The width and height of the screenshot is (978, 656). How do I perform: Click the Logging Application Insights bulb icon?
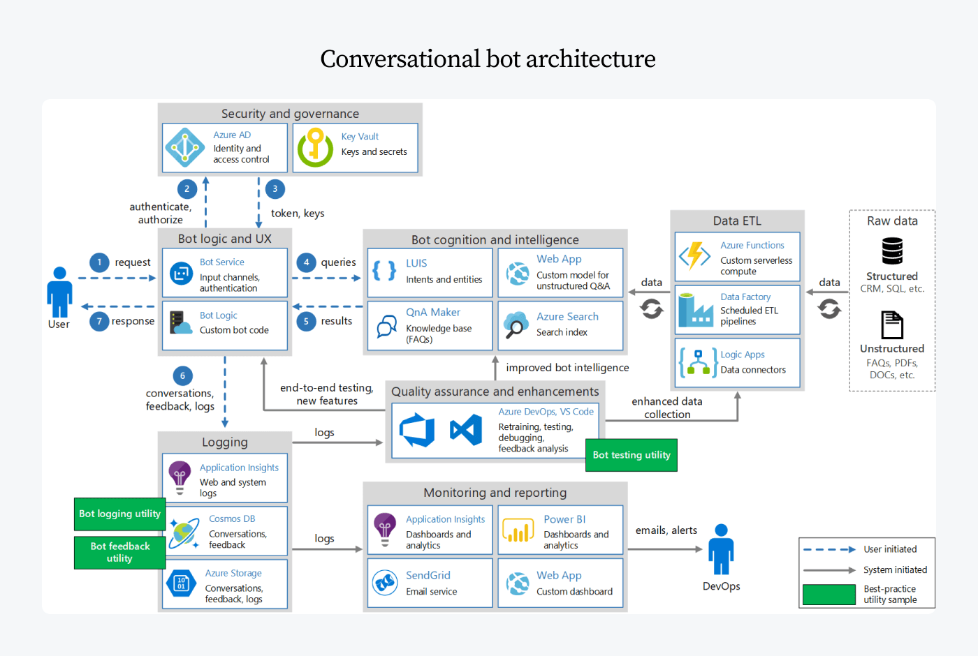click(x=180, y=478)
